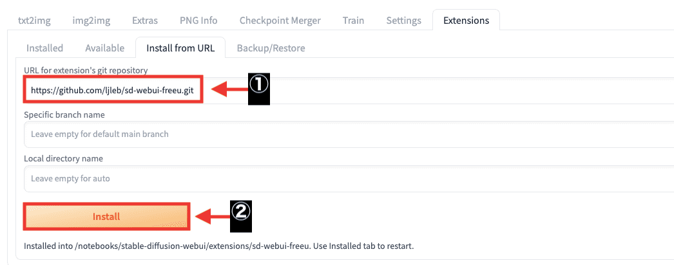Go to the Extras tab
674x265 pixels.
(x=145, y=21)
